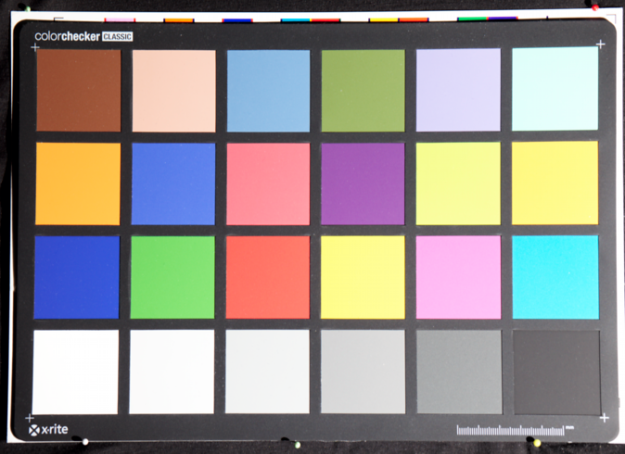The width and height of the screenshot is (625, 454).
Task: Click the sky blue patch beside the peach one
Action: (268, 91)
